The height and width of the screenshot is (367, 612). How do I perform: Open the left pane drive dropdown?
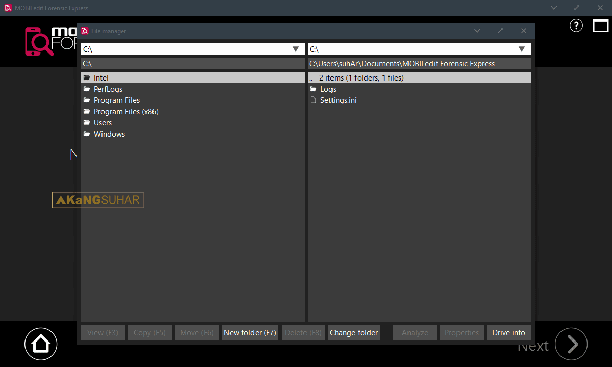point(296,49)
